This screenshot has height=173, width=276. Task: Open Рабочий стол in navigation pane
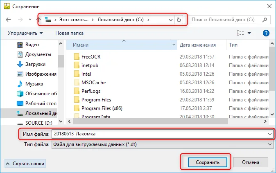tap(37, 103)
